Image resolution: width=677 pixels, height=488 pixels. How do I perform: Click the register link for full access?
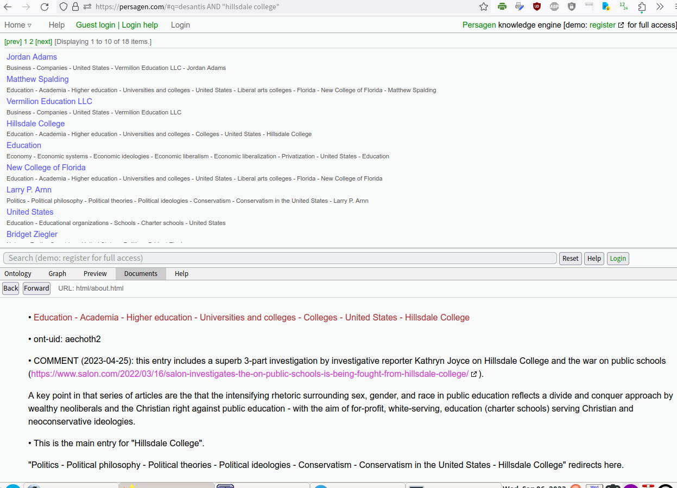click(603, 25)
